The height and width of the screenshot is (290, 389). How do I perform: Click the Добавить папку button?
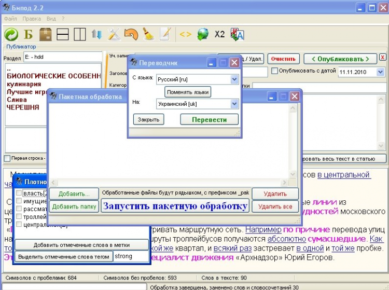(74, 206)
